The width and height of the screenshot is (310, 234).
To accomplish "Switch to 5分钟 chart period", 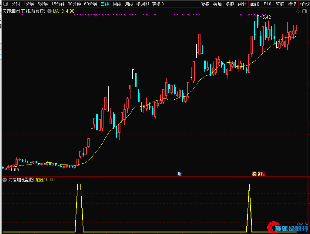I will [43, 4].
